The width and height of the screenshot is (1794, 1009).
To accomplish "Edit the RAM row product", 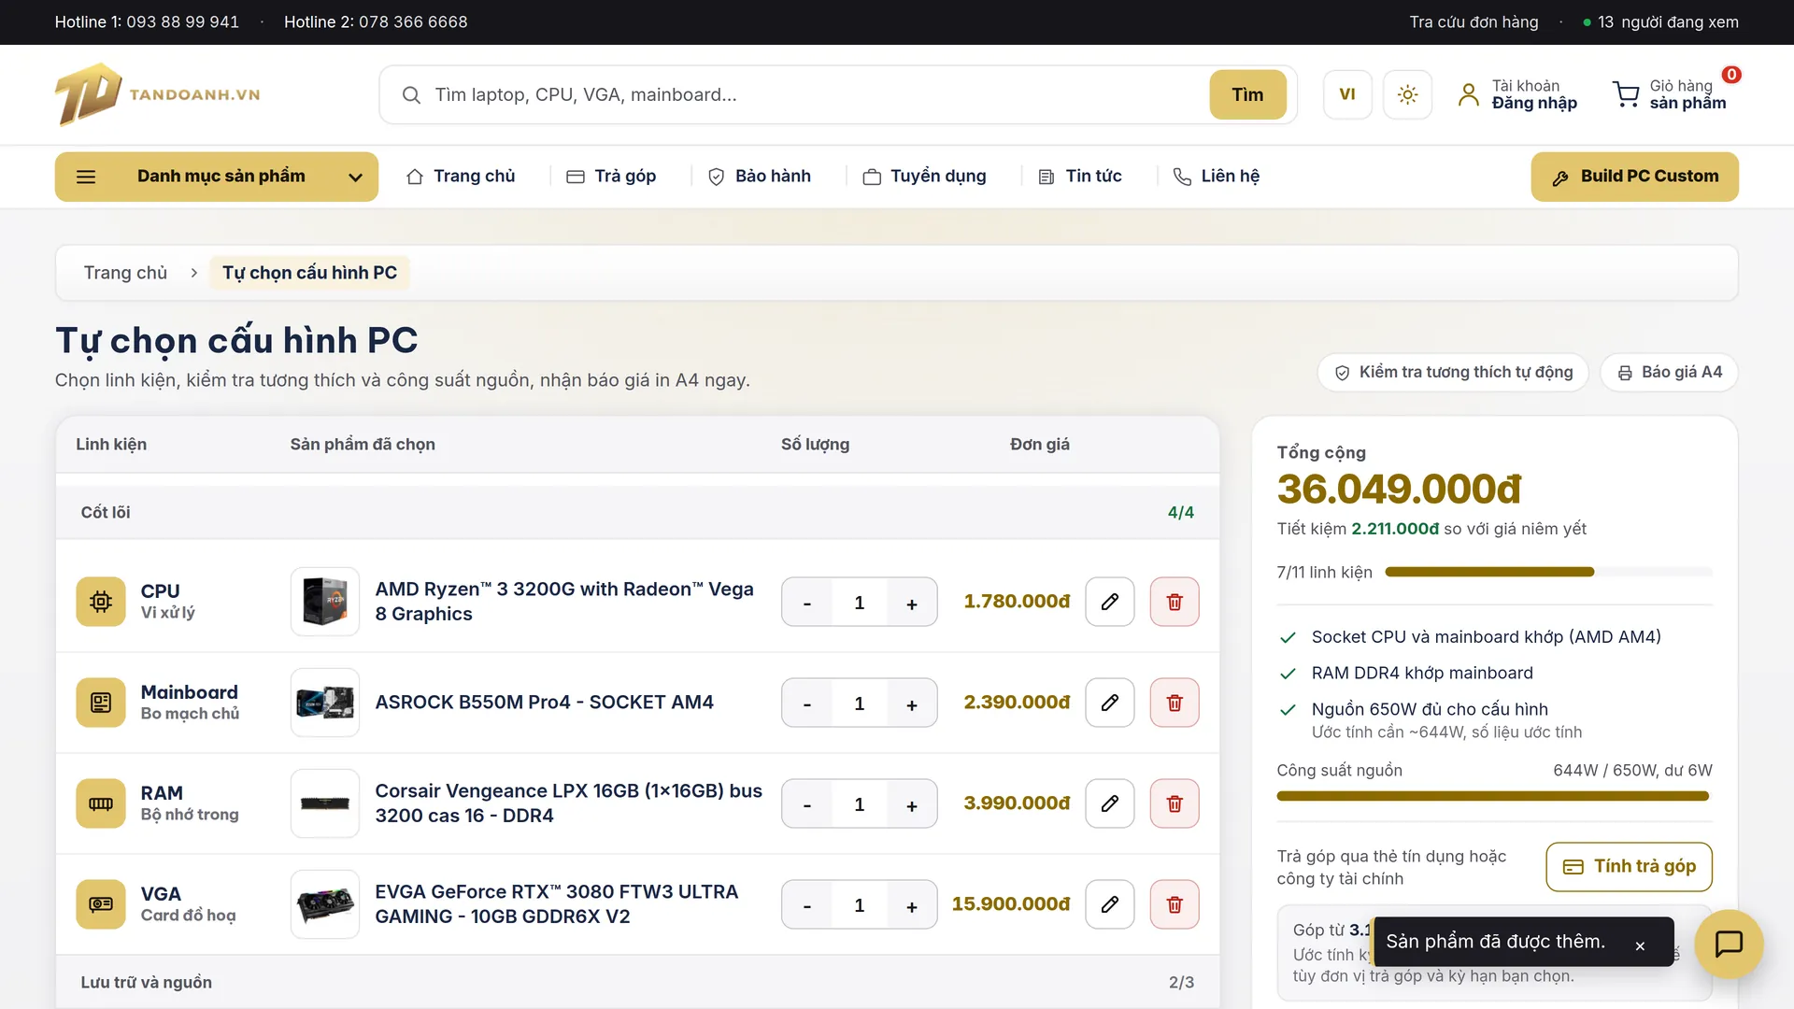I will [1110, 803].
